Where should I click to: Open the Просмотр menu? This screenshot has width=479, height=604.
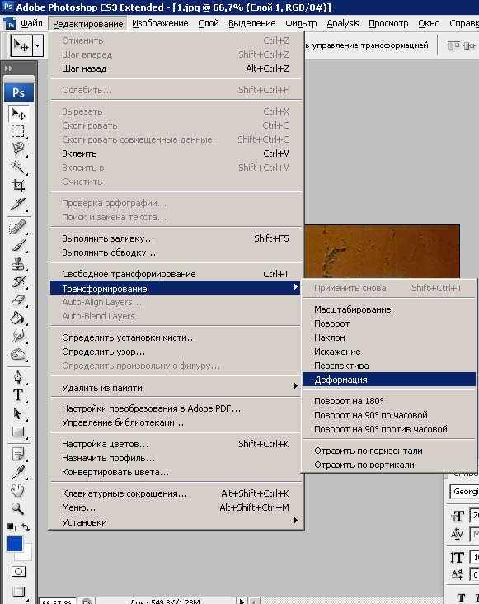tap(388, 23)
